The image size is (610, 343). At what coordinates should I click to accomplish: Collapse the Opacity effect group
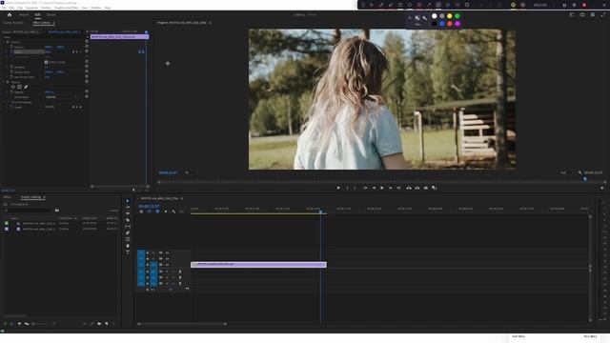4,82
